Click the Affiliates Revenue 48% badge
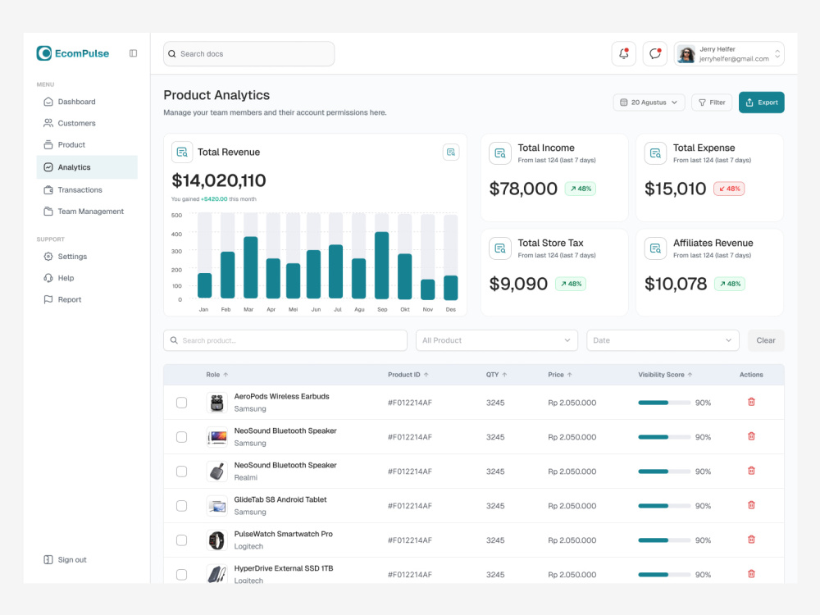Image resolution: width=820 pixels, height=615 pixels. (730, 284)
